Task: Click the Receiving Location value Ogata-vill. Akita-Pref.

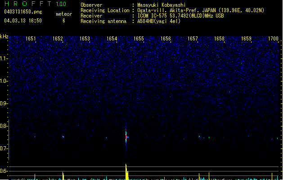Action: pos(167,10)
